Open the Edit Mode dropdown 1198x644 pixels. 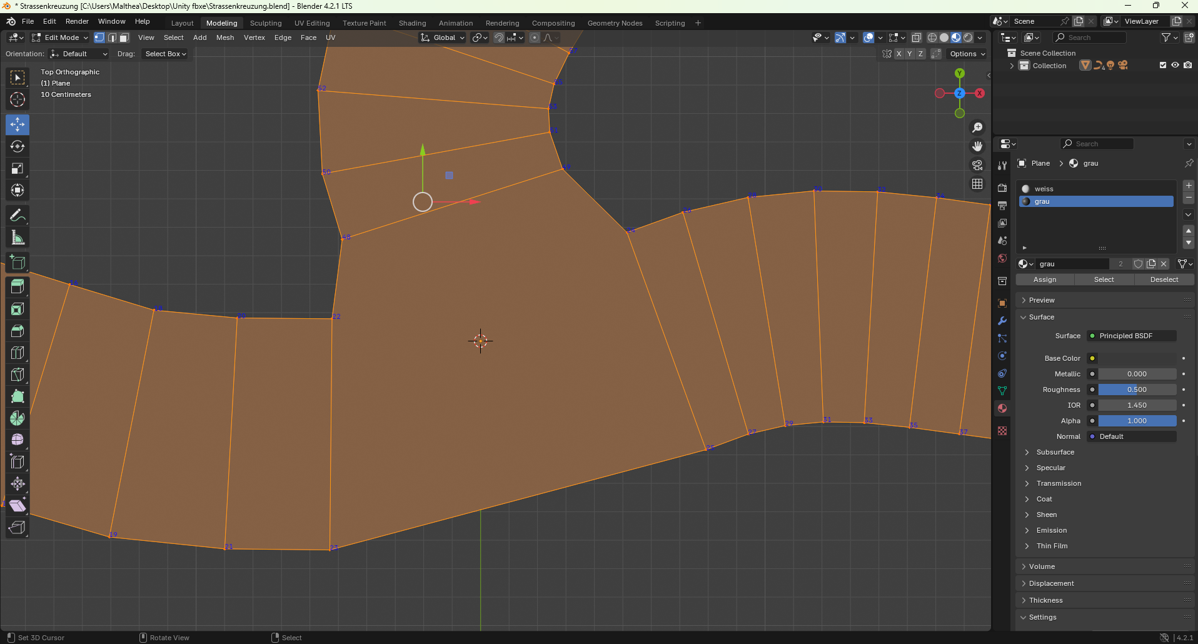(60, 38)
